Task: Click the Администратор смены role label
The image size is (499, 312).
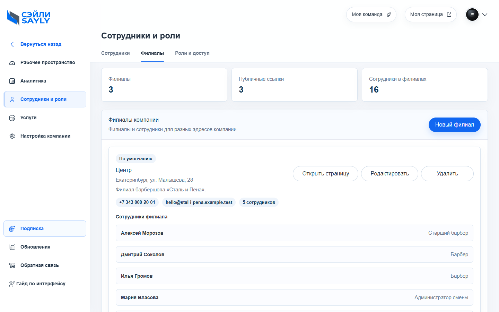Action: (441, 297)
